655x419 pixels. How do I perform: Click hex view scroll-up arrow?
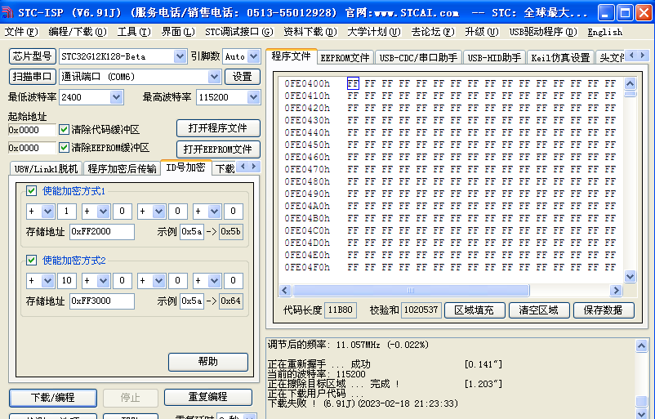tap(630, 83)
